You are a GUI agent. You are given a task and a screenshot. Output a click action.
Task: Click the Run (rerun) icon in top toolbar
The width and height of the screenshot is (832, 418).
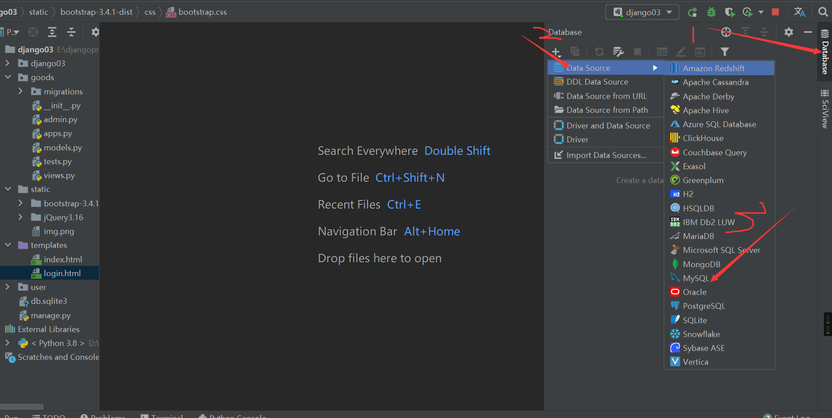(692, 12)
